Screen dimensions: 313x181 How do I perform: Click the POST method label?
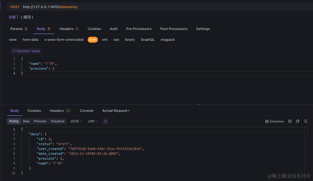point(15,7)
